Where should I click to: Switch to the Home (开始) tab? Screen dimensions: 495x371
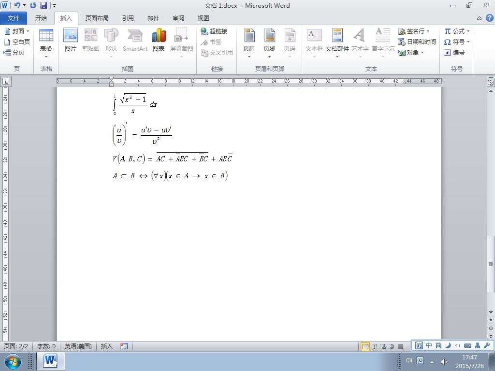pos(41,18)
